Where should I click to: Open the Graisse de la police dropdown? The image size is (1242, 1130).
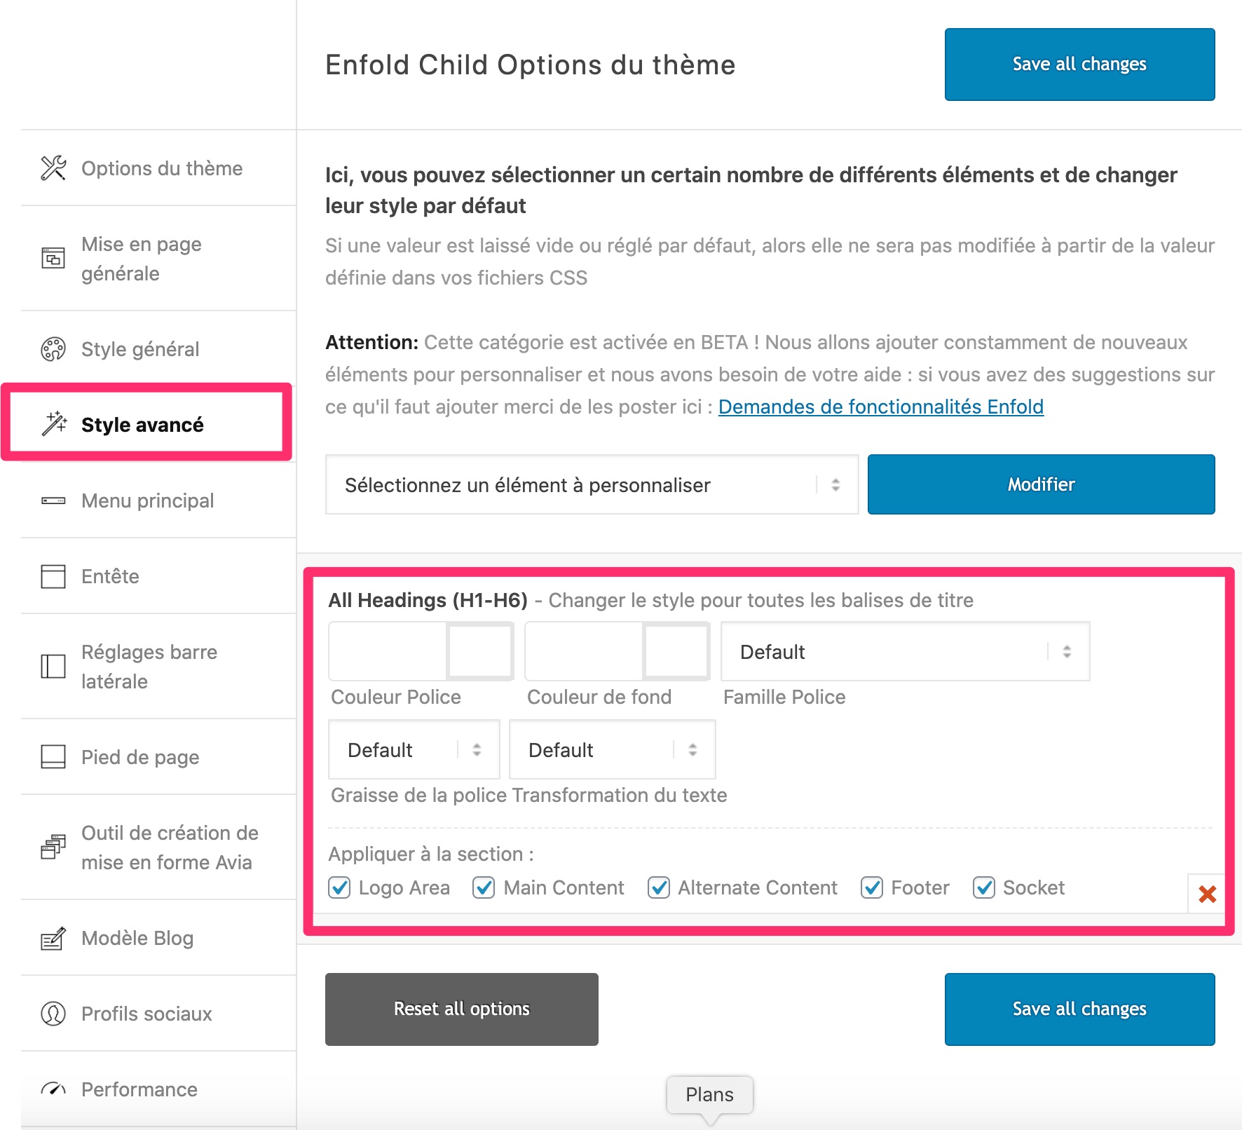(414, 750)
